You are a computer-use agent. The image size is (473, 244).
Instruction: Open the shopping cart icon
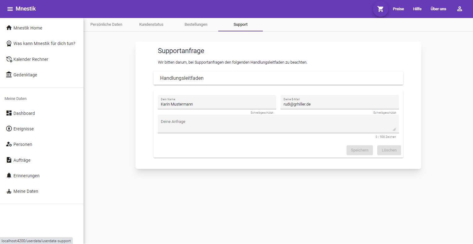click(380, 9)
